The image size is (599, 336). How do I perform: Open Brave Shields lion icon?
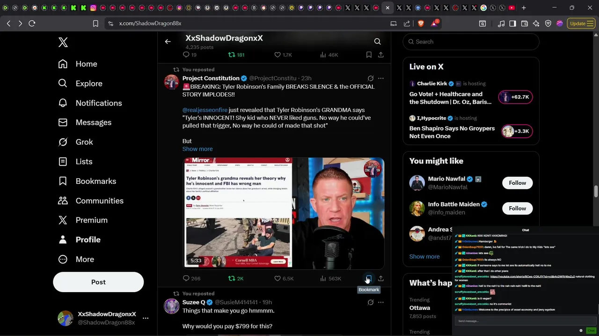tap(420, 23)
